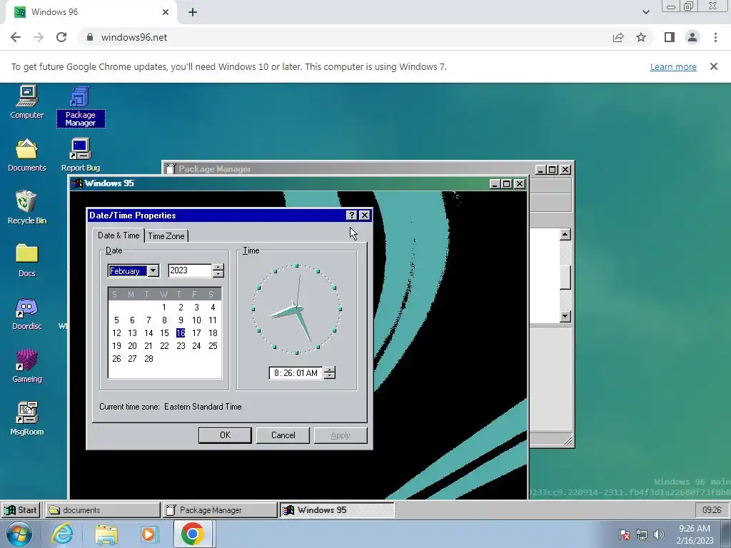Open the Chrome tab search chevron

(x=645, y=12)
